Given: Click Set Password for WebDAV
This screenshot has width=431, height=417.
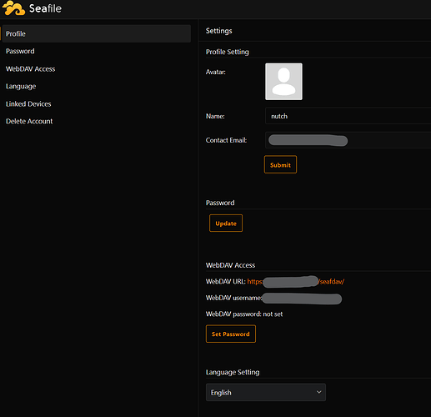Looking at the screenshot, I should click(x=231, y=334).
